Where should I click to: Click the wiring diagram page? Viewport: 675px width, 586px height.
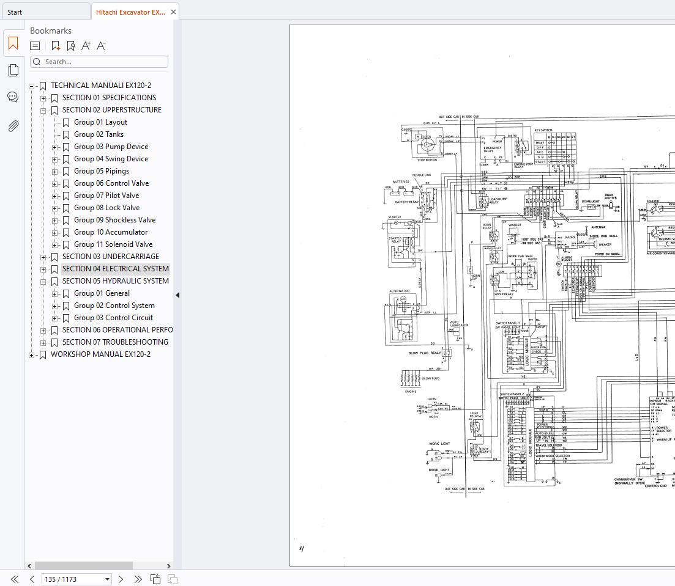[482, 295]
